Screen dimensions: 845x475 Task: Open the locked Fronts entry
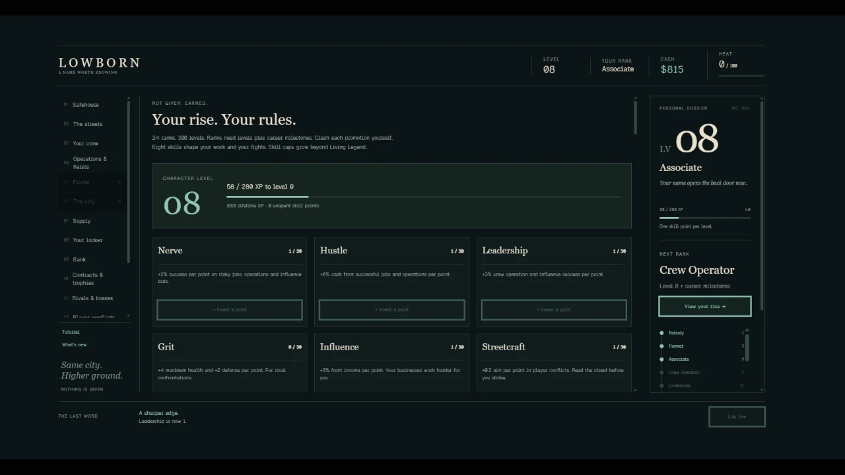92,182
